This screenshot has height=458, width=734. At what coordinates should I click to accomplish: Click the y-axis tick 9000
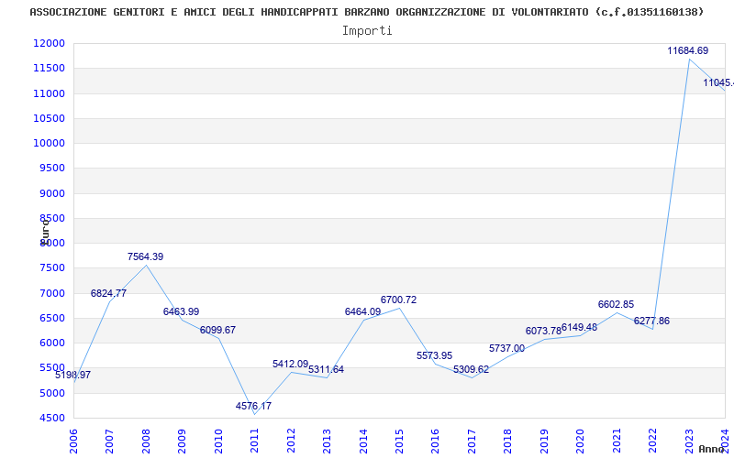pyautogui.click(x=52, y=193)
